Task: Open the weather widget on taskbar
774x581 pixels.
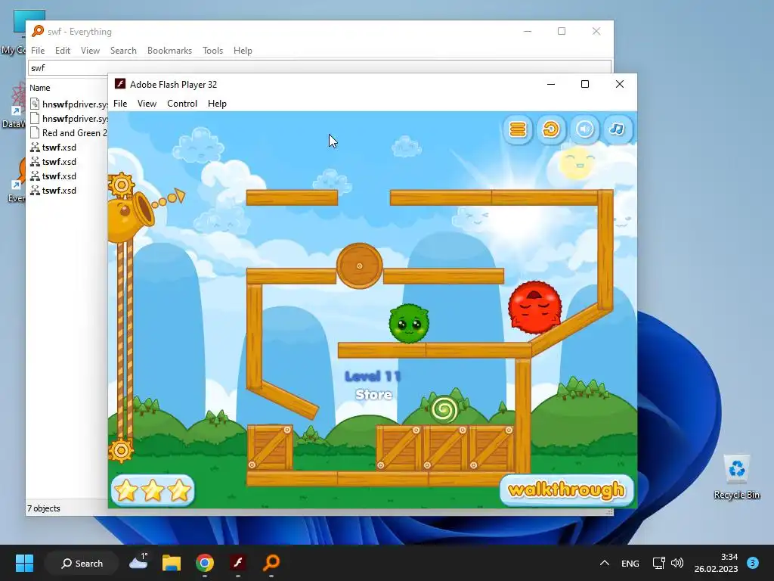Action: (x=139, y=562)
